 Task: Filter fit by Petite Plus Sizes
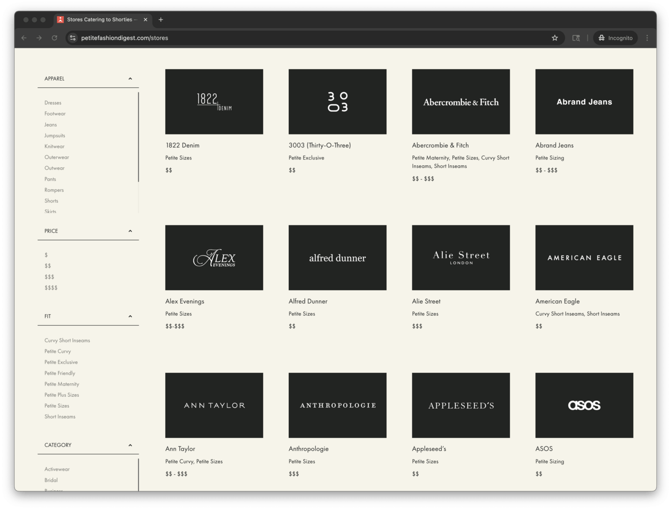62,395
